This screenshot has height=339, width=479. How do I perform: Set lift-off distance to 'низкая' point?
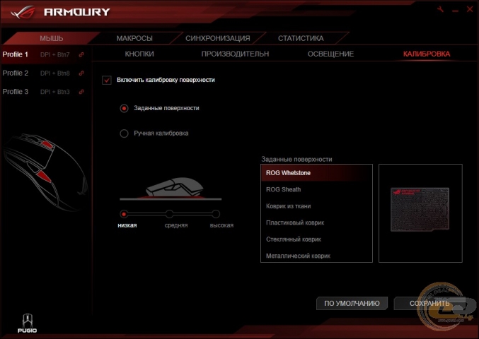[124, 214]
